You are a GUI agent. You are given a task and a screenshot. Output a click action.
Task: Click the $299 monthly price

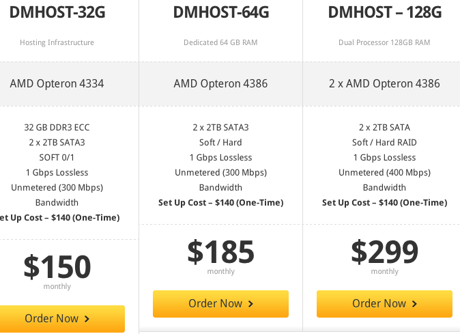coord(384,252)
